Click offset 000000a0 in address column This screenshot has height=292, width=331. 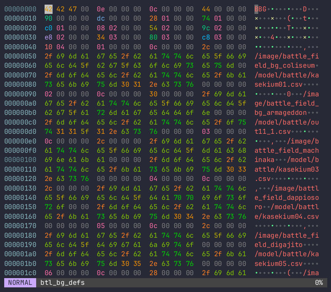(x=20, y=103)
